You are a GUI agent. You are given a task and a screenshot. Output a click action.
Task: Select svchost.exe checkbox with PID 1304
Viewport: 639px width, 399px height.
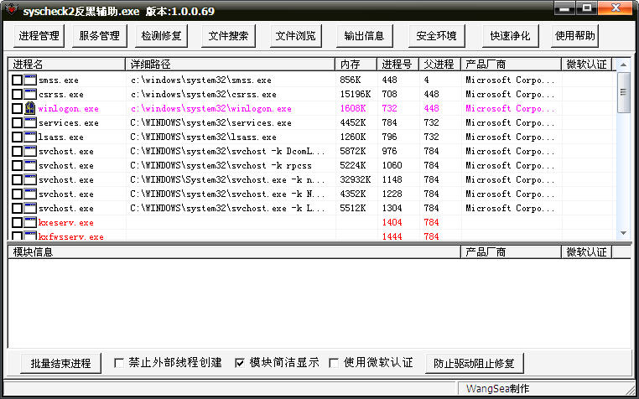click(x=17, y=208)
